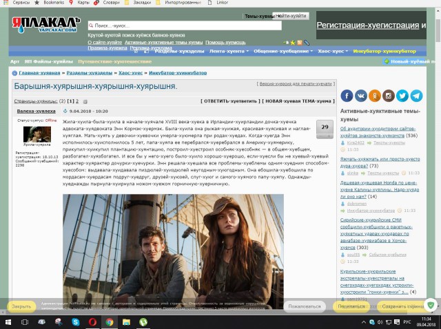Open the Instagram share icon
Image resolution: width=441 pixels, height=329 pixels.
389,96
